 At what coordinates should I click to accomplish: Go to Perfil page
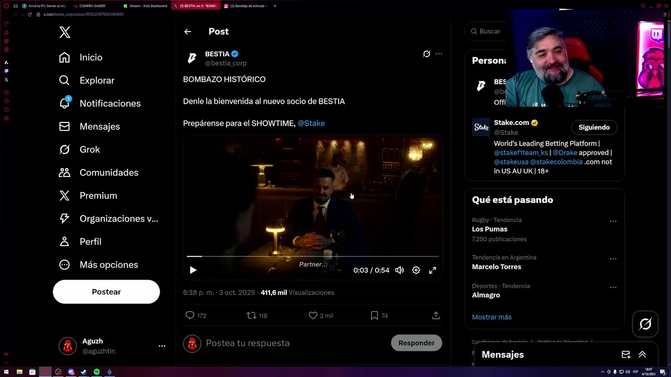80,242
